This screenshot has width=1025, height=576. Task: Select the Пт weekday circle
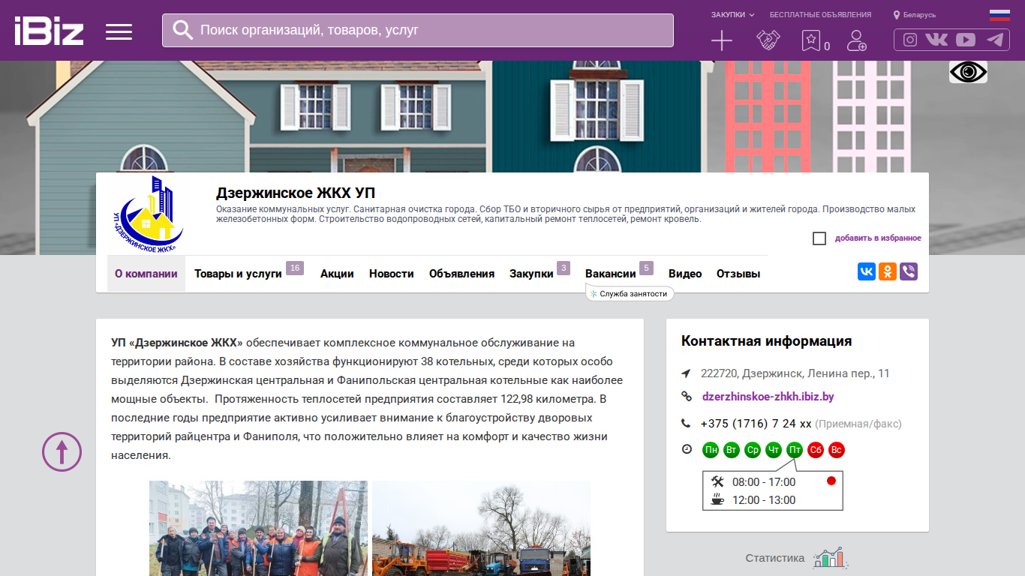pyautogui.click(x=795, y=450)
